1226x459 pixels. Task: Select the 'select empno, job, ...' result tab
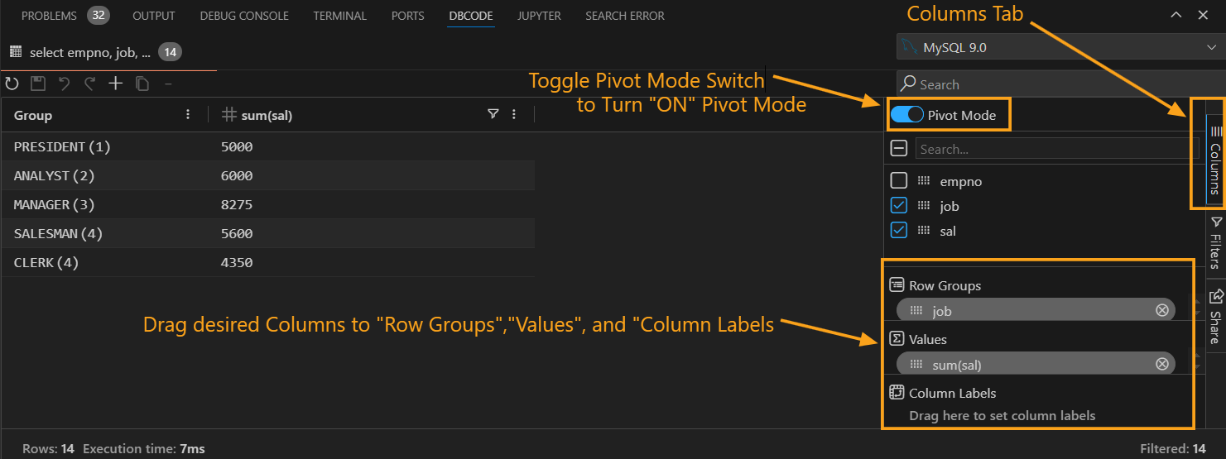(x=96, y=52)
